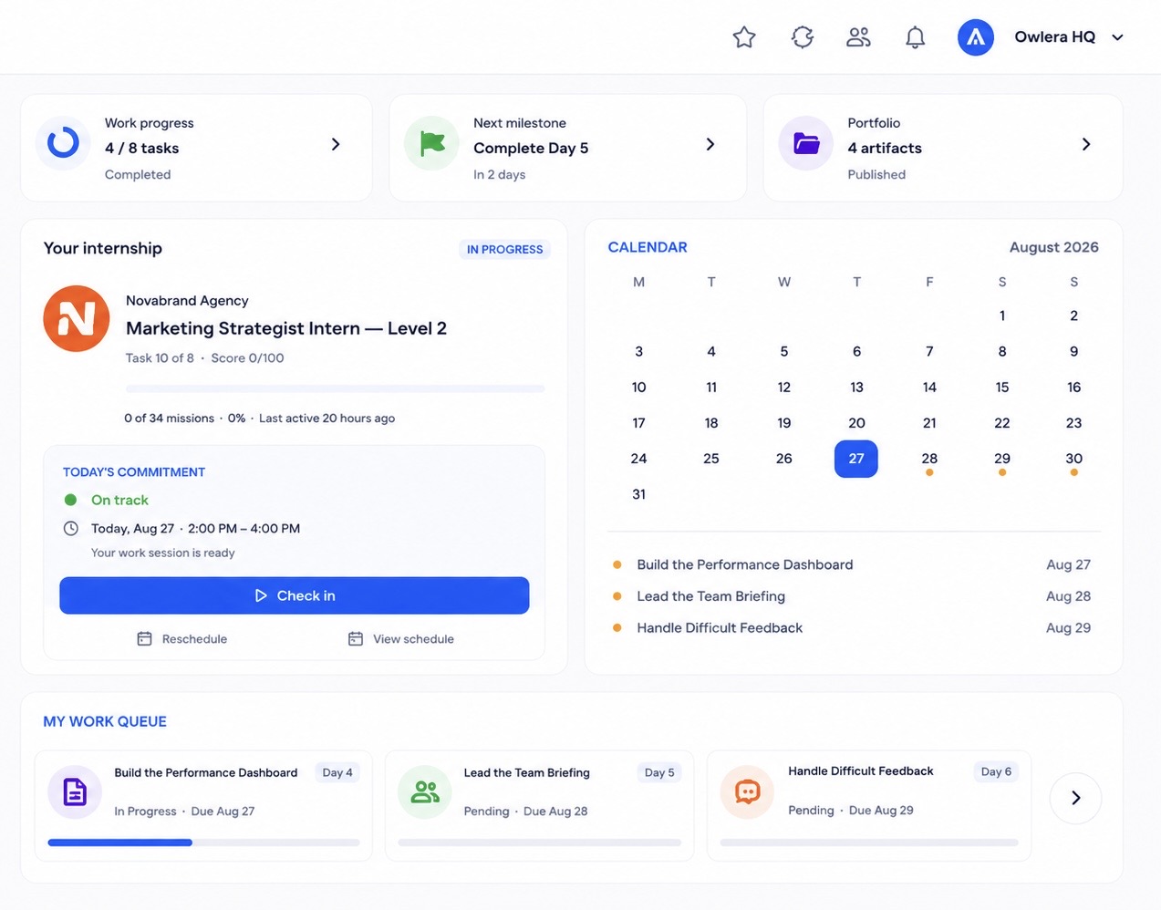Select August 13 on the calendar

tap(856, 388)
